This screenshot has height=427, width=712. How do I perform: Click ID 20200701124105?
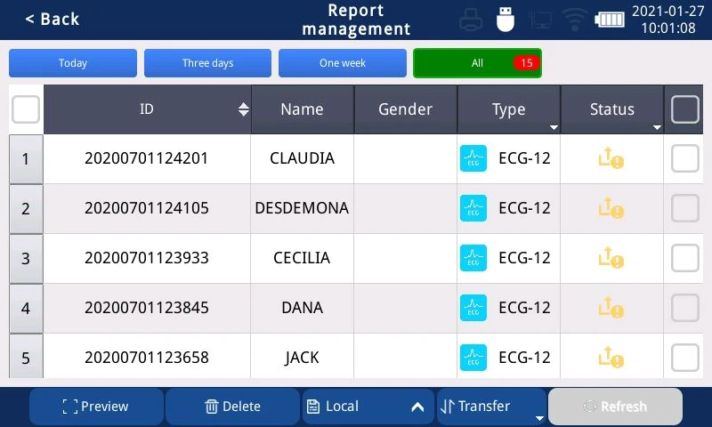(x=146, y=208)
